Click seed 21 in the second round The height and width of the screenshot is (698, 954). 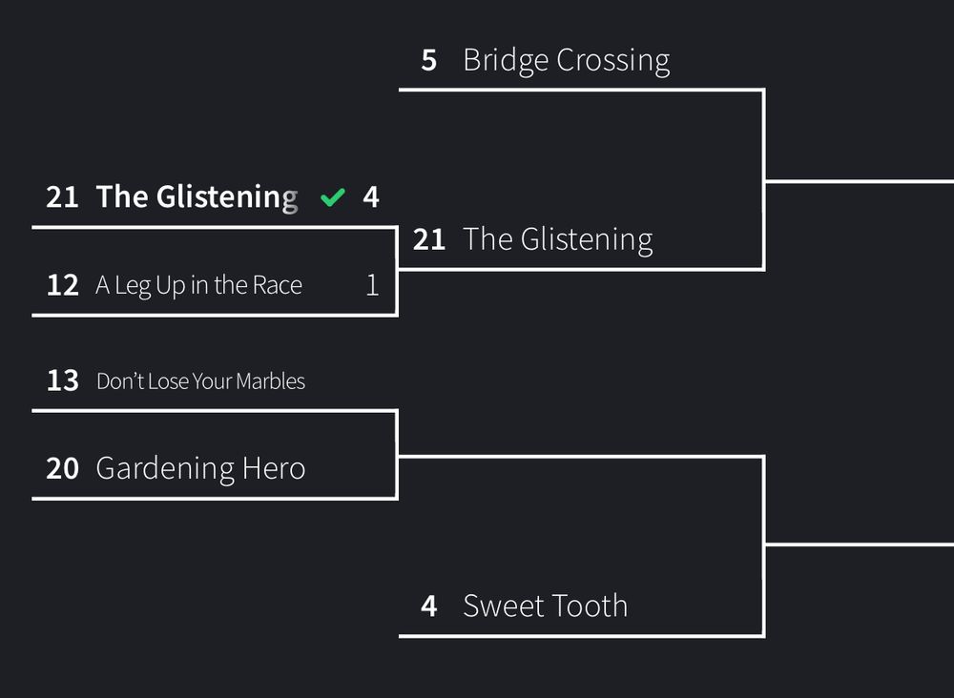429,239
